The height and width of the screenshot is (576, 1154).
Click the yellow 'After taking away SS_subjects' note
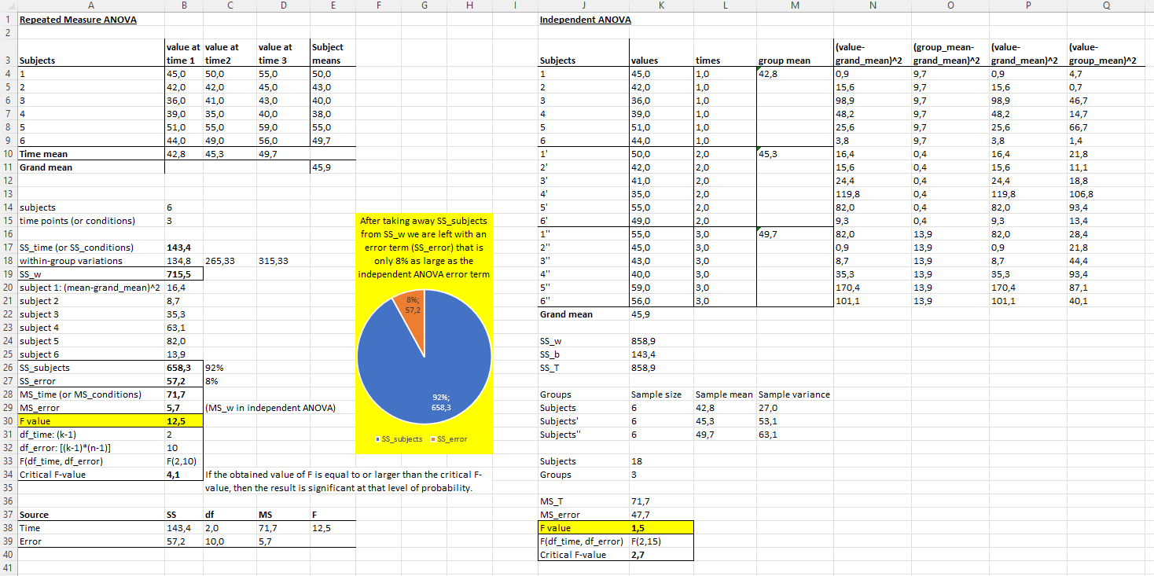click(425, 247)
